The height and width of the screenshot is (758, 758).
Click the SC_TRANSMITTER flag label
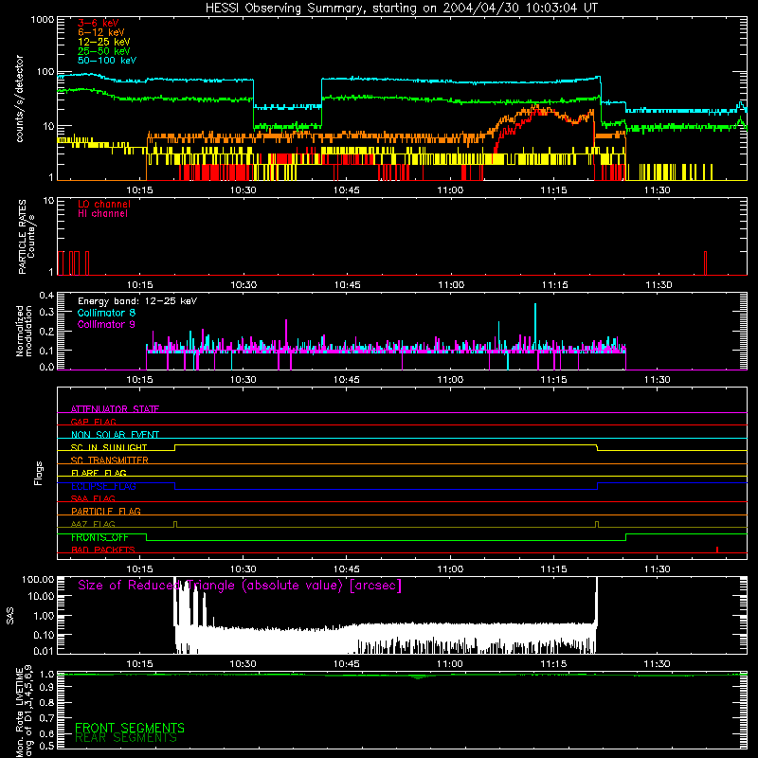[x=110, y=460]
